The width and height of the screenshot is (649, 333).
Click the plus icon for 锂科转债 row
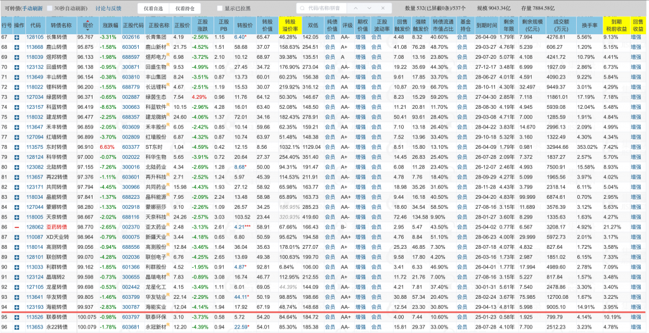point(16,87)
